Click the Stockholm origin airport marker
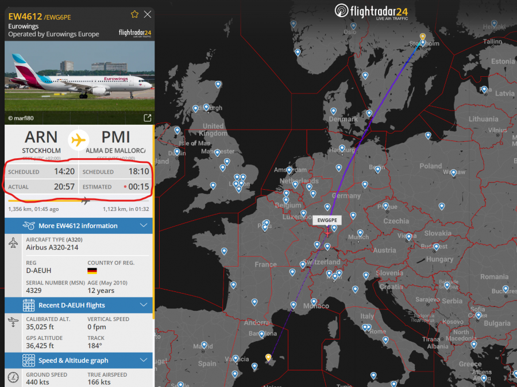The image size is (517, 387). click(x=422, y=37)
